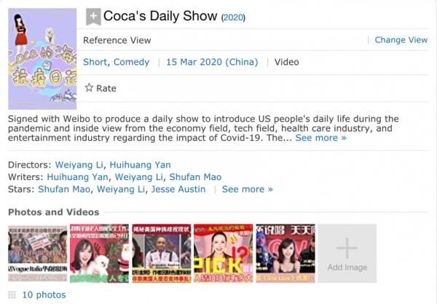Click the add to watchlist plus icon

point(93,17)
